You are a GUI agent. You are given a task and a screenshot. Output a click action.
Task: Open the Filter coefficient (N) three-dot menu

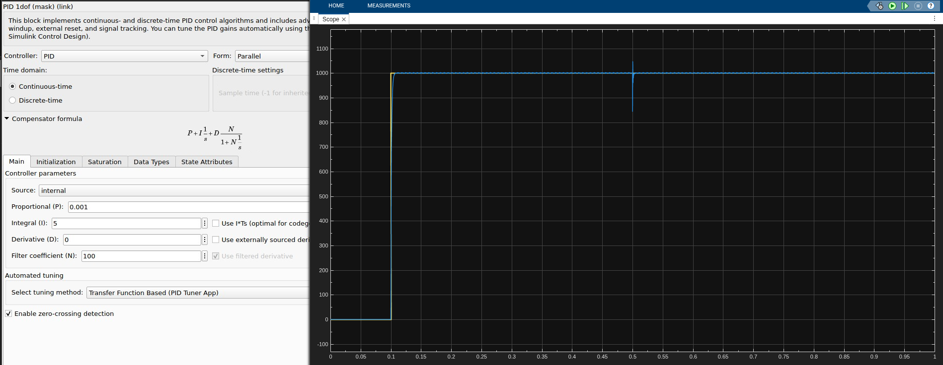(205, 256)
